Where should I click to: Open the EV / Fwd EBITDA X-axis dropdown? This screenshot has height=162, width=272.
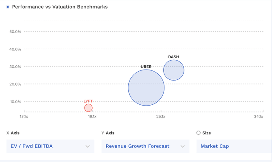click(x=51, y=146)
